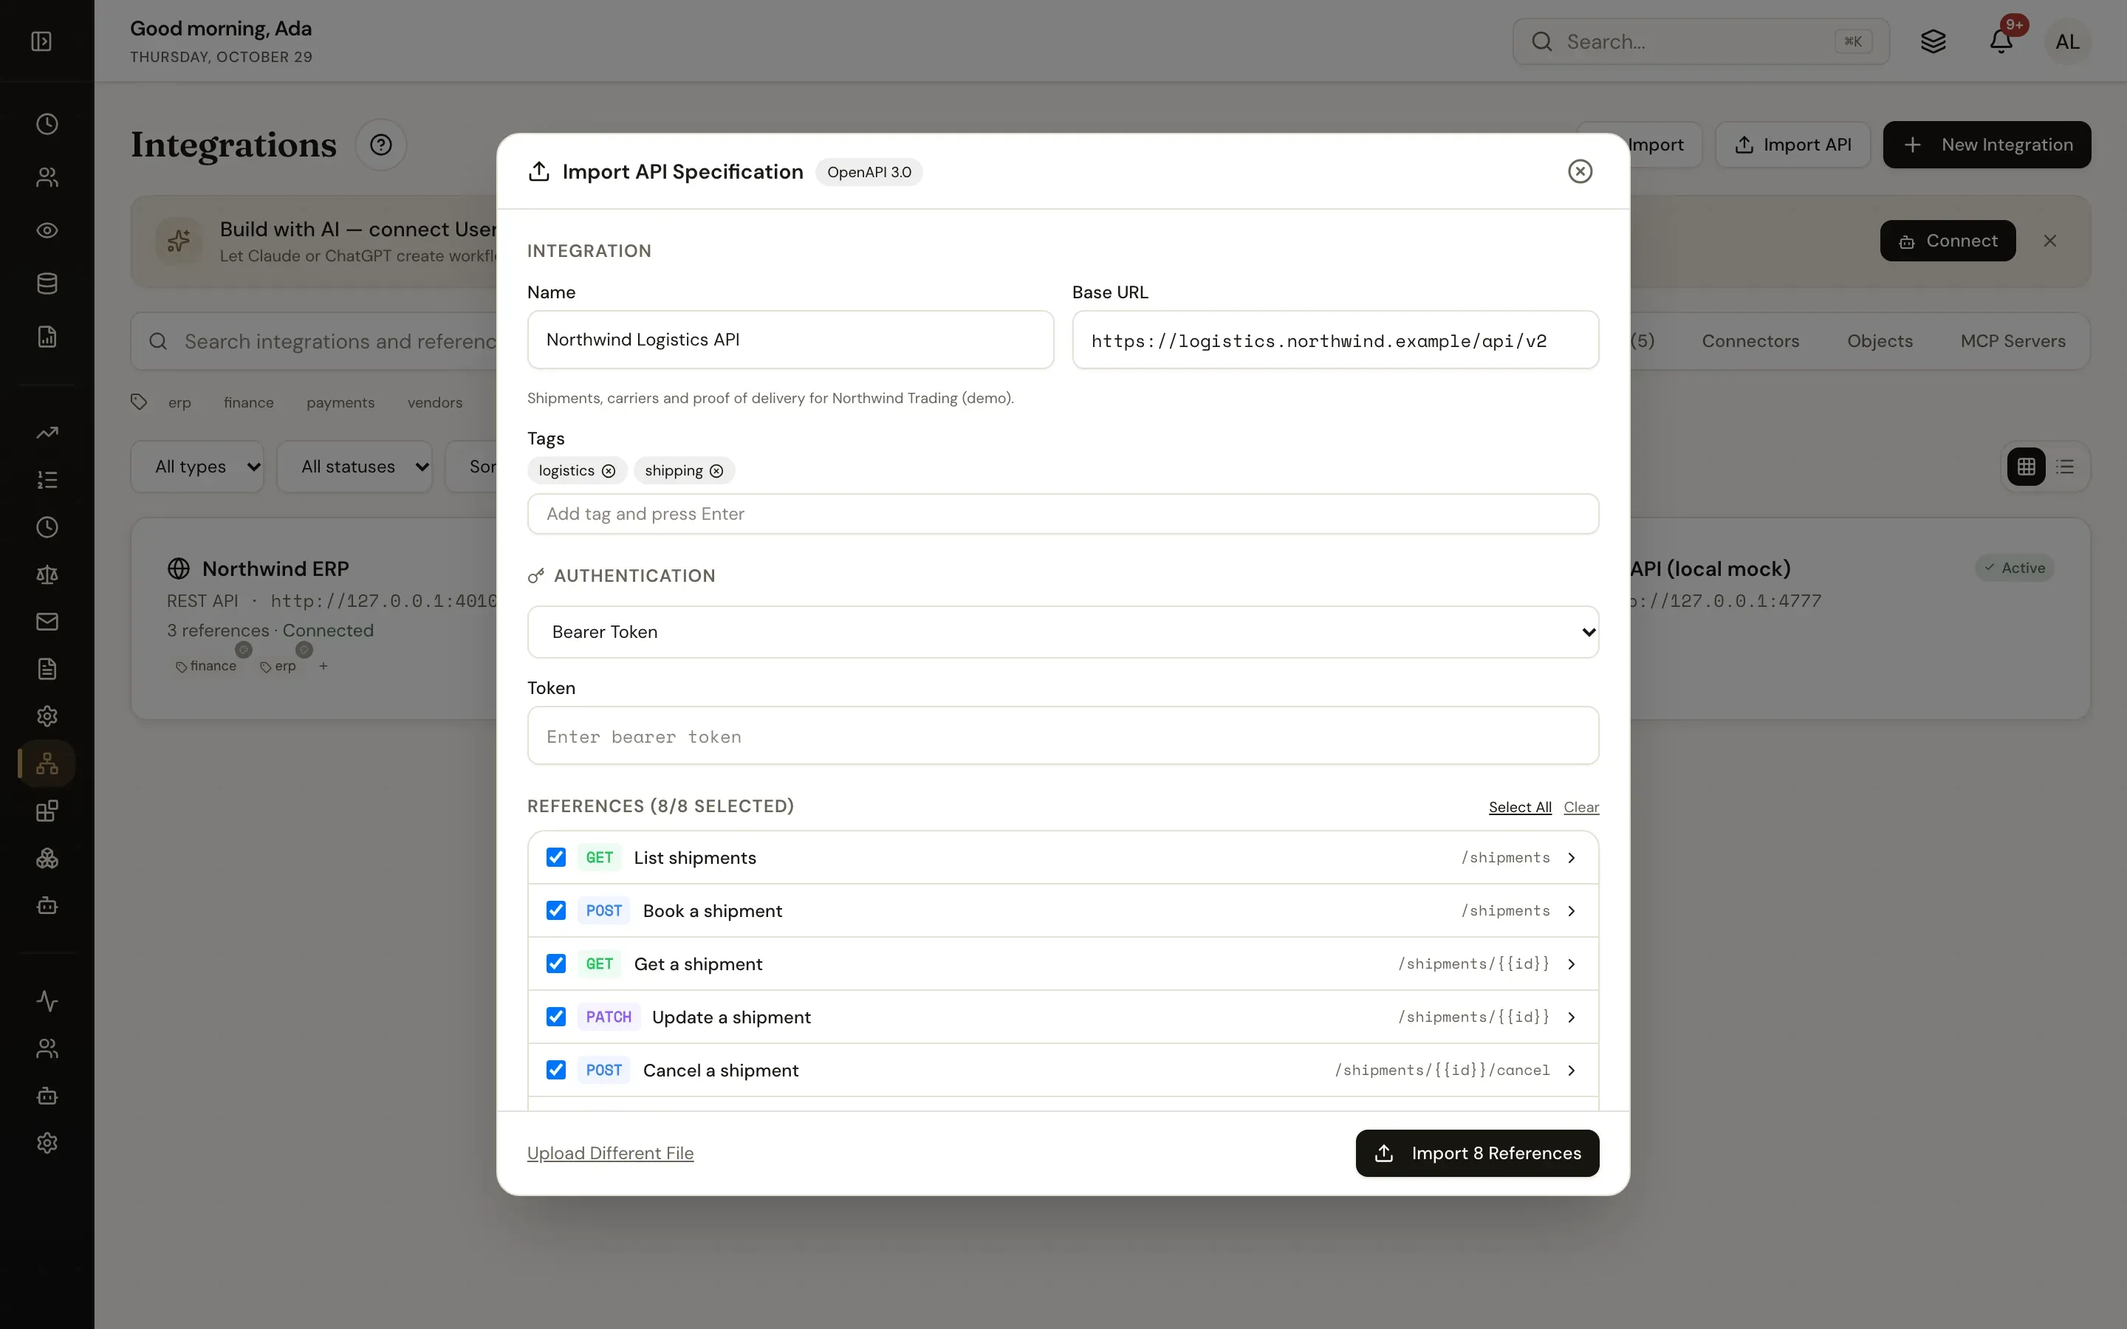Screen dimensions: 2127x1329
Task: Open the All statuses filter dropdown
Action: click(x=355, y=467)
